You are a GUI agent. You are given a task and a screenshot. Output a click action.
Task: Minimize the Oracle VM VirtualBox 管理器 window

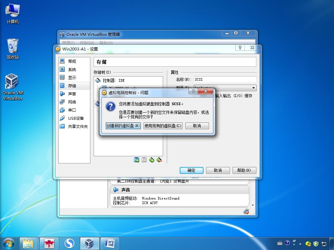coord(227,33)
